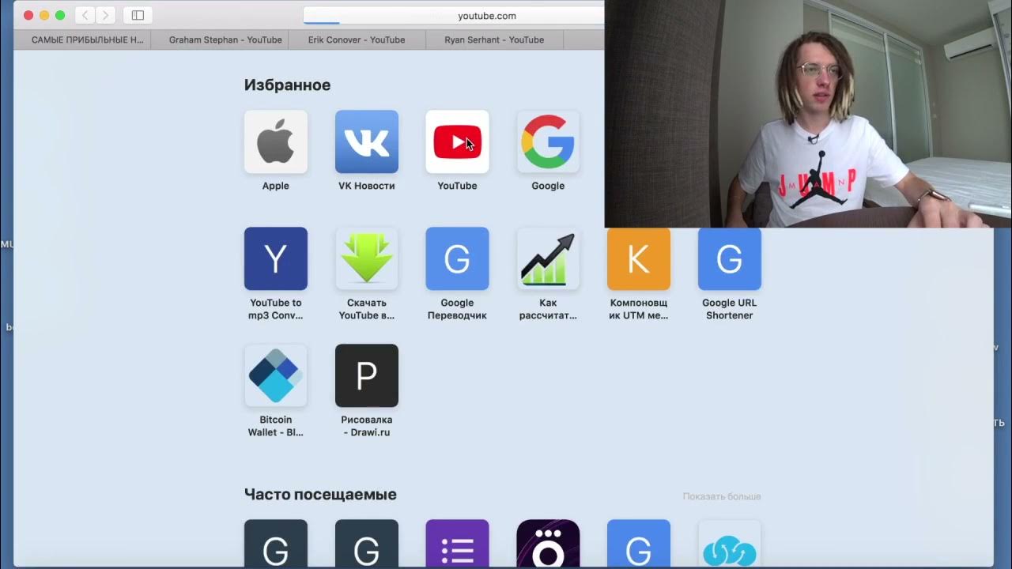Viewport: 1012px width, 569px height.
Task: Open the purple list icon site
Action: click(x=457, y=543)
